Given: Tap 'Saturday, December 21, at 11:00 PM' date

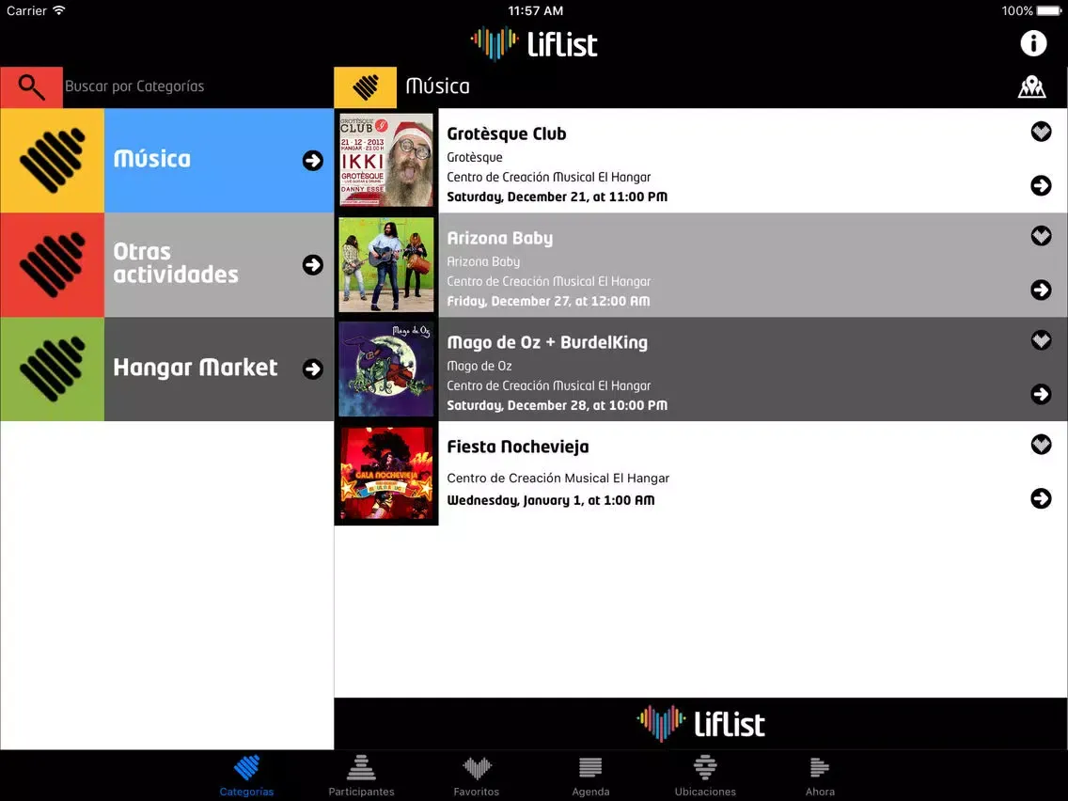Looking at the screenshot, I should (558, 196).
